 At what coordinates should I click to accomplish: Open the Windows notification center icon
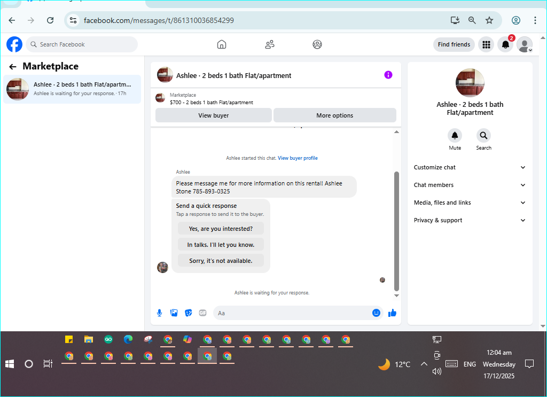529,364
